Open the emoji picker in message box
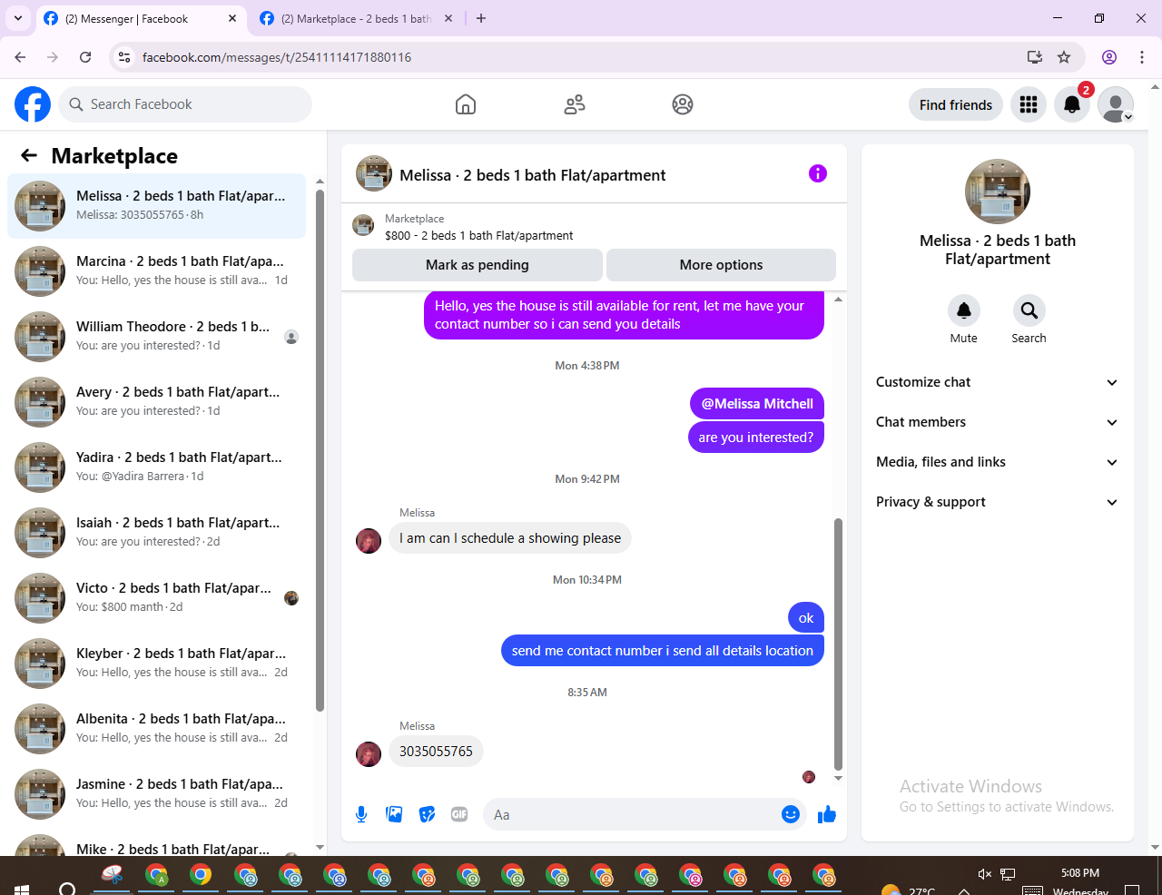Image resolution: width=1162 pixels, height=895 pixels. [791, 814]
